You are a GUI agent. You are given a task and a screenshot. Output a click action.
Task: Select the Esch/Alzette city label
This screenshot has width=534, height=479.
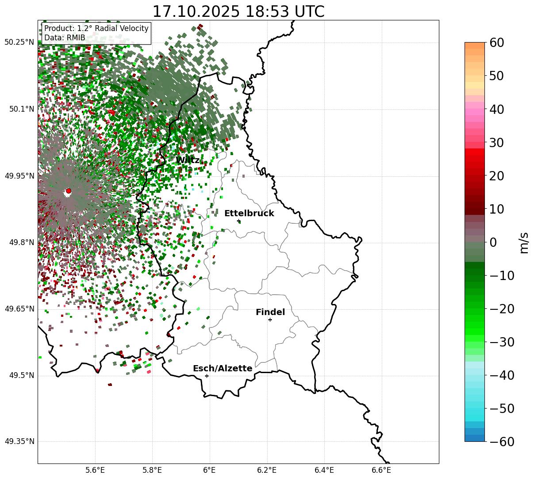(x=223, y=369)
